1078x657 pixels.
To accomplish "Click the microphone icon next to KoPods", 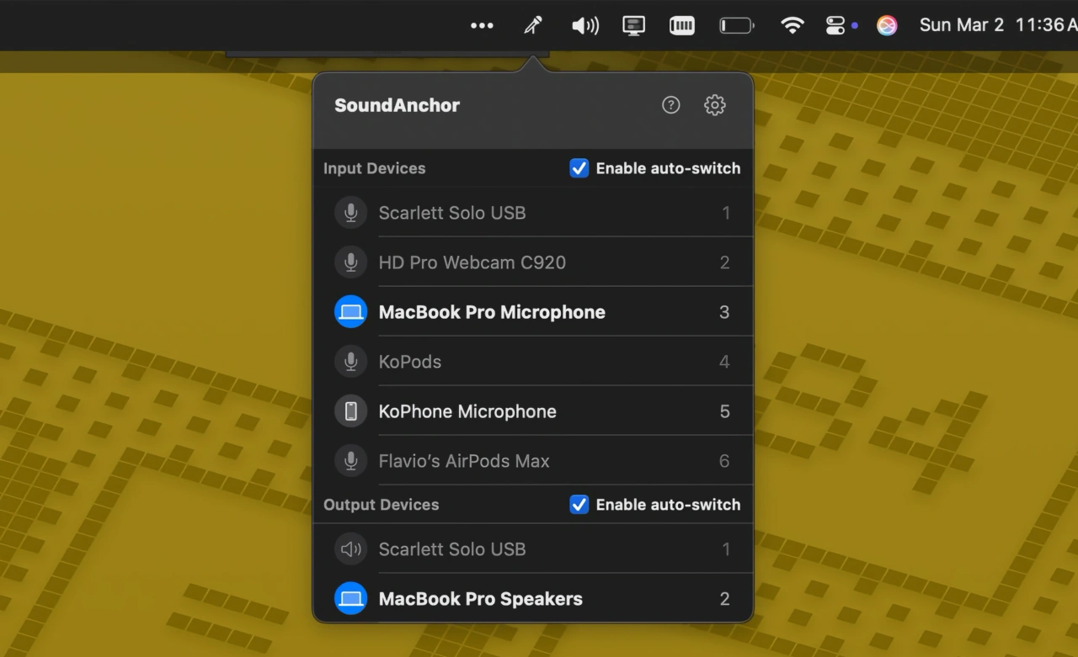I will tap(350, 361).
